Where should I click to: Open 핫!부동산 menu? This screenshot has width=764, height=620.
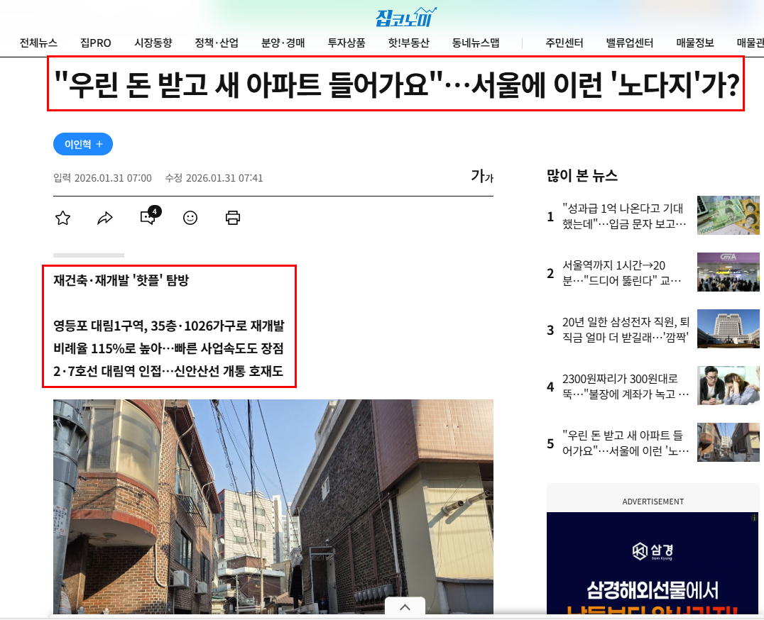[409, 43]
